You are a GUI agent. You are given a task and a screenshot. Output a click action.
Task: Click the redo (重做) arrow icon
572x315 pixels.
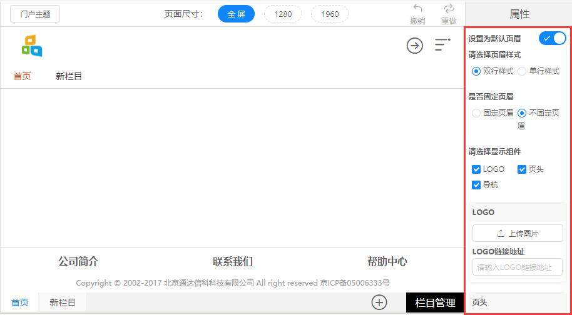[449, 9]
